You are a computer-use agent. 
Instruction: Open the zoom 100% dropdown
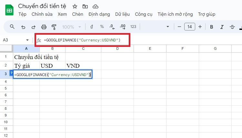pos(71,27)
